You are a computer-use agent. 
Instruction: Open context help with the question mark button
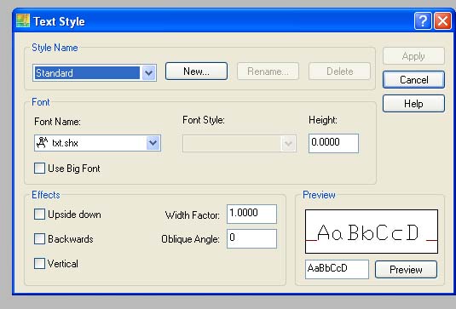423,21
